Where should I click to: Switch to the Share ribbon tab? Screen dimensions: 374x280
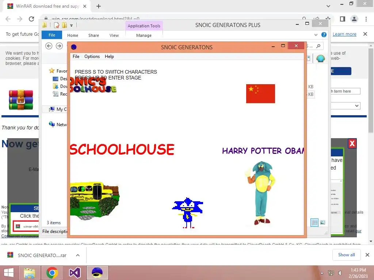pos(93,35)
